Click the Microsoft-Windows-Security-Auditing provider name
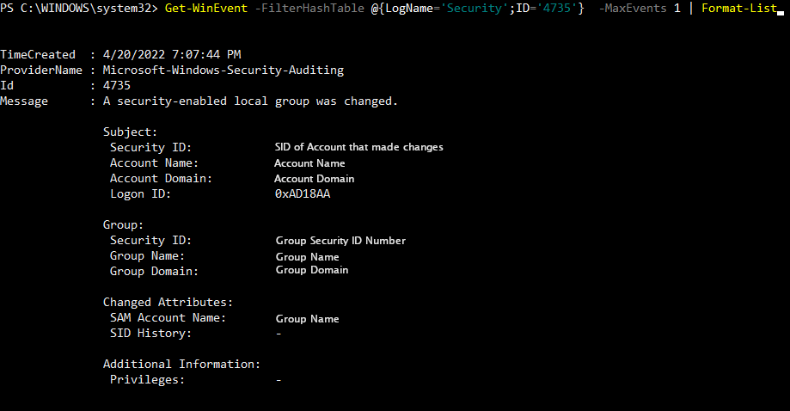The width and height of the screenshot is (790, 411). [x=224, y=70]
